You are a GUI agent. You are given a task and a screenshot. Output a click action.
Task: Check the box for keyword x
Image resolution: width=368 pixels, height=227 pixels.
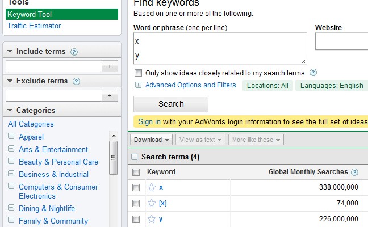(136, 187)
